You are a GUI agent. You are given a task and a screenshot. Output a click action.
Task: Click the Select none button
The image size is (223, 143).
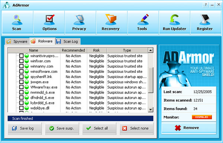tap(136, 128)
